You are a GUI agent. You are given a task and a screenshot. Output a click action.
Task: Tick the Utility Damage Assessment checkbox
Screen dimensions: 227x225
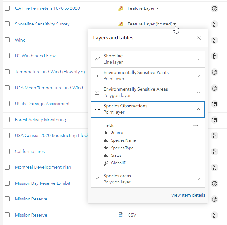pos(7,104)
